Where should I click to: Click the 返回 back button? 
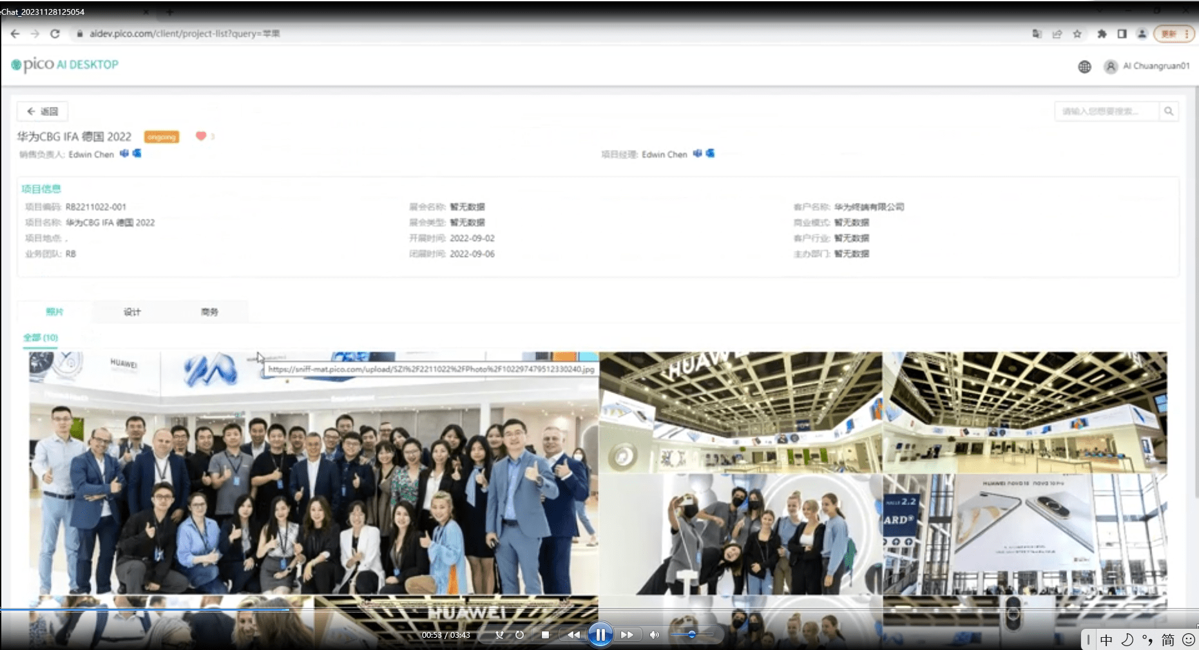click(43, 111)
